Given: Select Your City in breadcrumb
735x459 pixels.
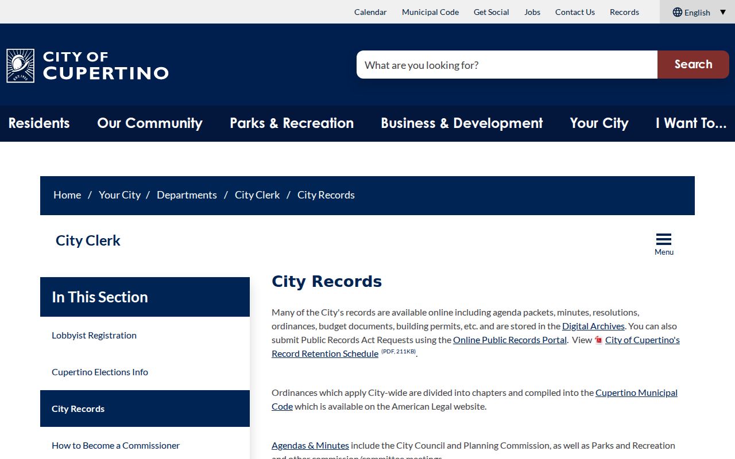Looking at the screenshot, I should [x=119, y=195].
